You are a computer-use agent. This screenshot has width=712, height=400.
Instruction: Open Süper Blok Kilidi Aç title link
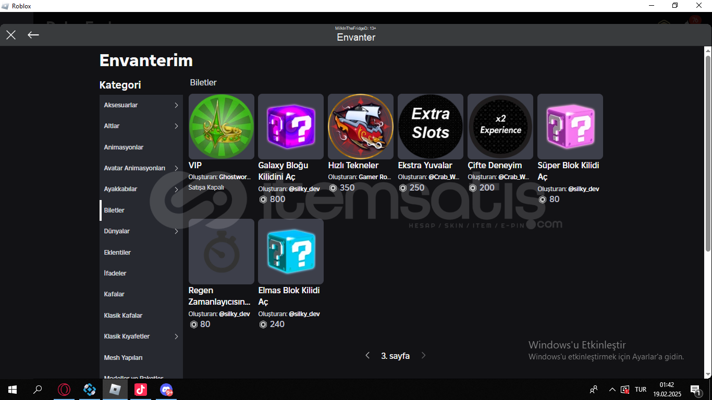click(x=568, y=171)
